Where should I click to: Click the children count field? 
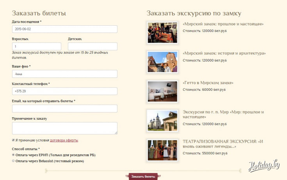pos(93,46)
